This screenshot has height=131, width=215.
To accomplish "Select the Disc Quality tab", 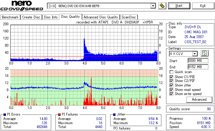I will click(x=70, y=17).
